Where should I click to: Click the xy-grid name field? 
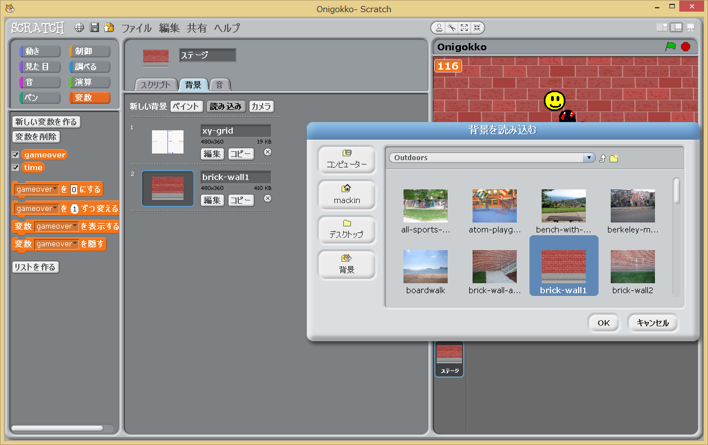pos(235,131)
